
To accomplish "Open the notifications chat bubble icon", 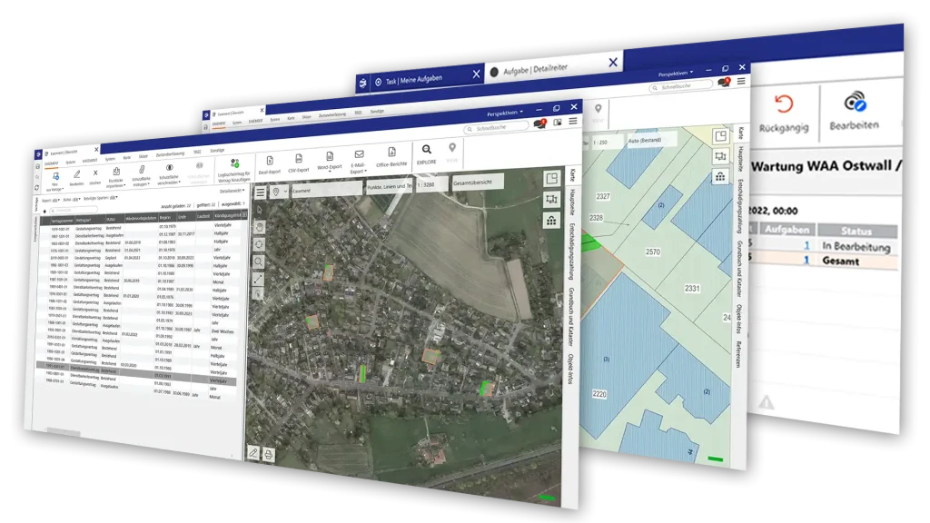I will (x=541, y=123).
